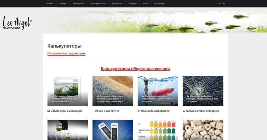This screenshot has width=267, height=140.
Task: Click the Leo Angel site logo
Action: pos(17,23)
